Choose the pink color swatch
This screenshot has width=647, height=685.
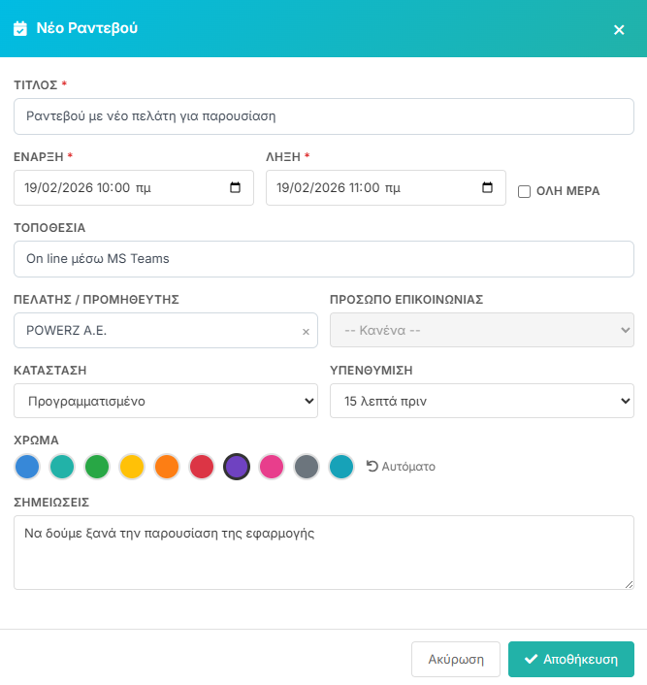click(272, 467)
